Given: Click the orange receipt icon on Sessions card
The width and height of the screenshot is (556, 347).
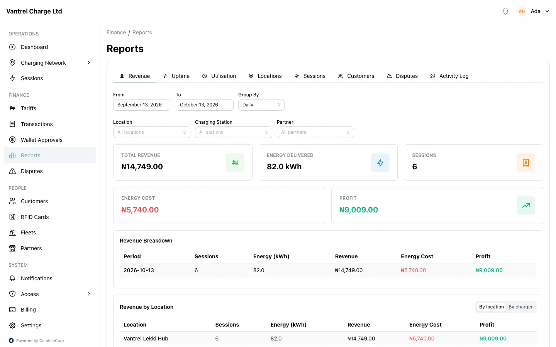Looking at the screenshot, I should click(526, 163).
